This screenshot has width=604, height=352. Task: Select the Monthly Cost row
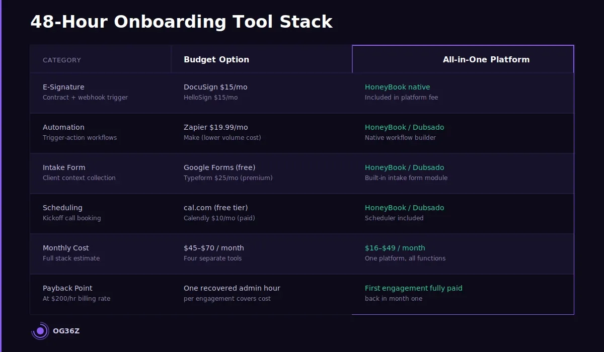66,248
